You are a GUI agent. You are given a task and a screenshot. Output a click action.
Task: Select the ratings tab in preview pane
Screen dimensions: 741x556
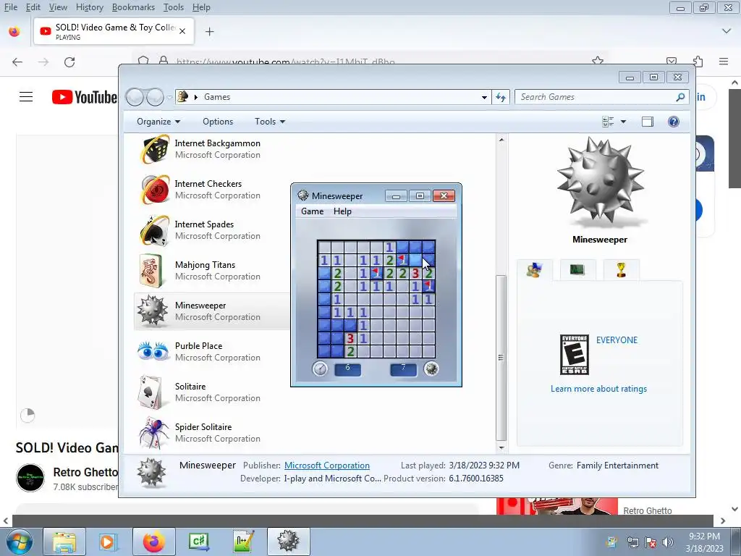click(535, 270)
